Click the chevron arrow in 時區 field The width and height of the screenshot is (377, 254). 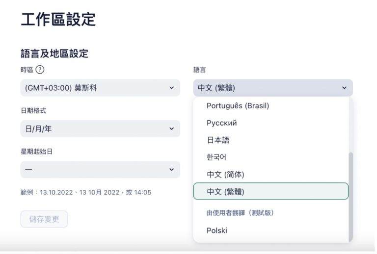coord(171,88)
